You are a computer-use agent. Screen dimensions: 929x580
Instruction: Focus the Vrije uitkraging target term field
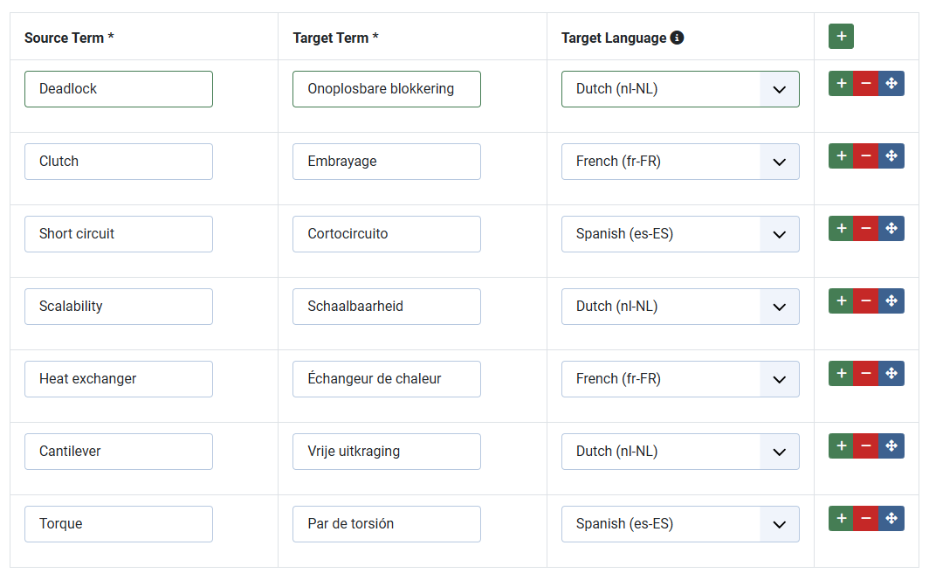coord(387,452)
